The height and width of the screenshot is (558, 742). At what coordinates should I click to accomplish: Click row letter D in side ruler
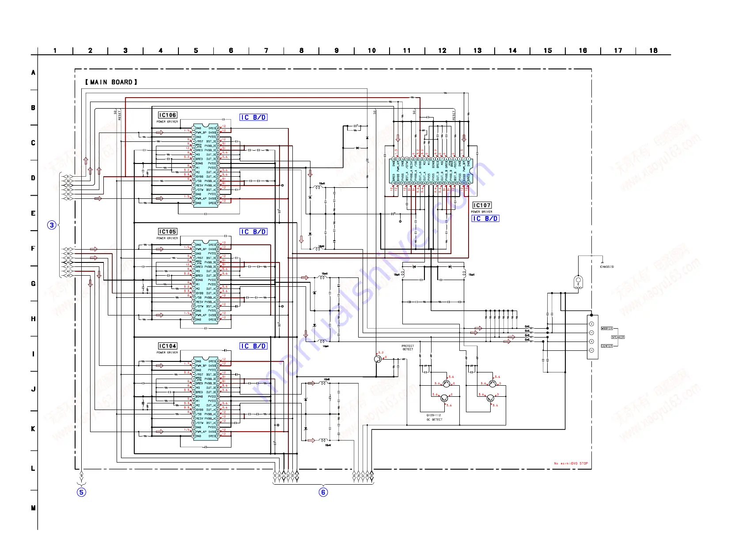point(33,178)
